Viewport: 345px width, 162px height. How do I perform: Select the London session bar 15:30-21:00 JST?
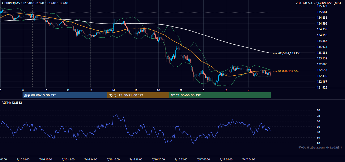[138, 95]
